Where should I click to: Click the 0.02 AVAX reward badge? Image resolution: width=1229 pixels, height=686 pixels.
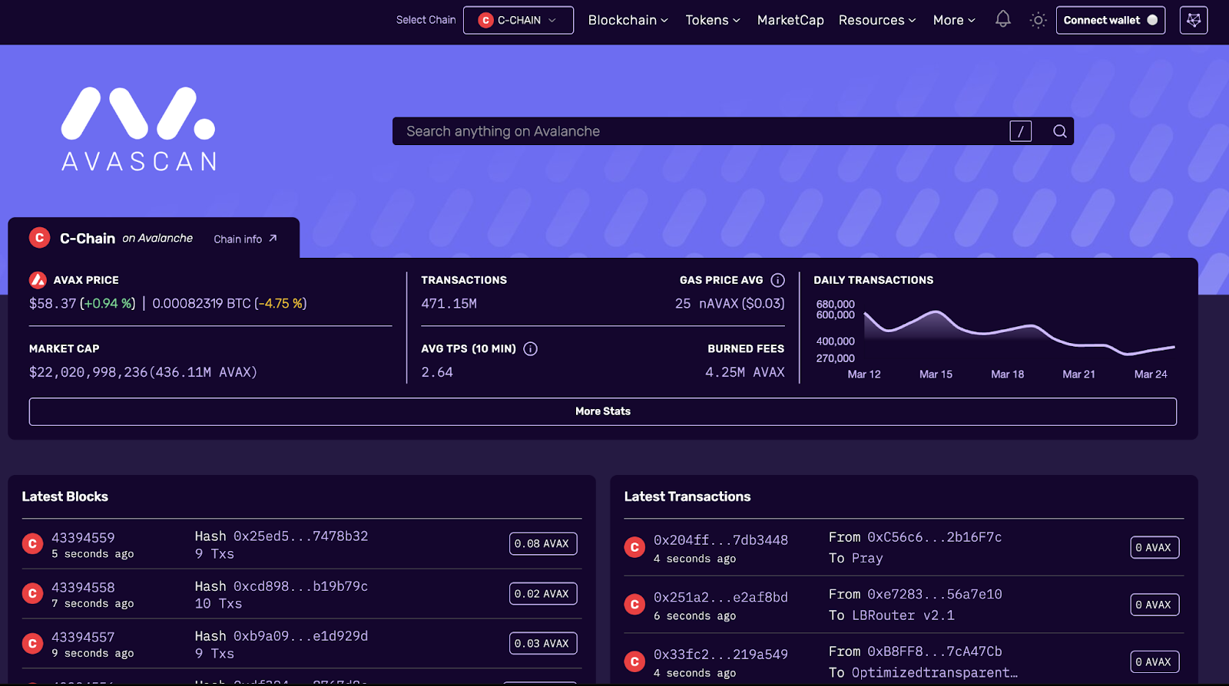pyautogui.click(x=543, y=594)
